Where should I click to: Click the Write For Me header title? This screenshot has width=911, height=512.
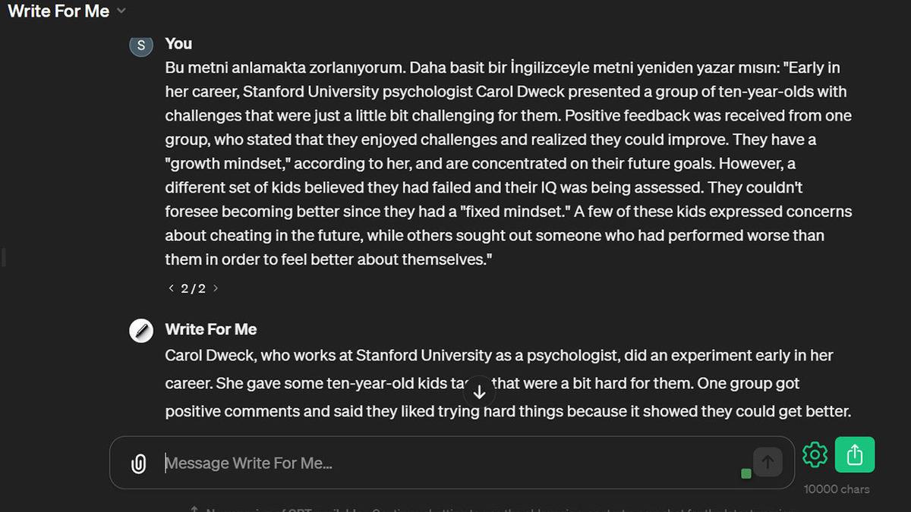tap(58, 11)
